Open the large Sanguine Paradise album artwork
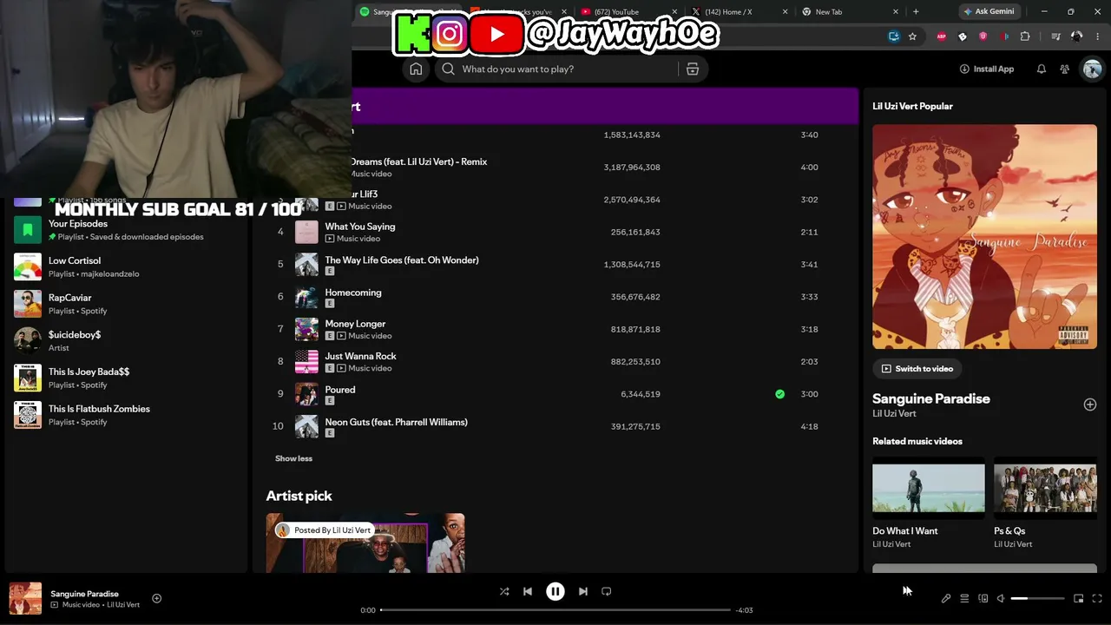1111x625 pixels. (984, 237)
